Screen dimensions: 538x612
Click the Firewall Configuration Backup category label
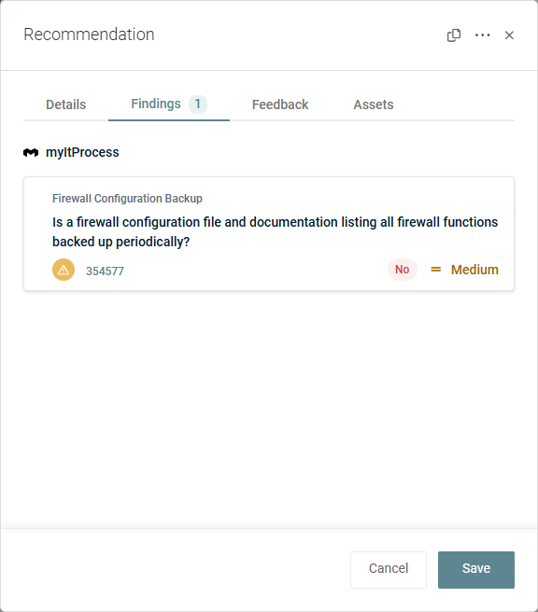tap(127, 199)
